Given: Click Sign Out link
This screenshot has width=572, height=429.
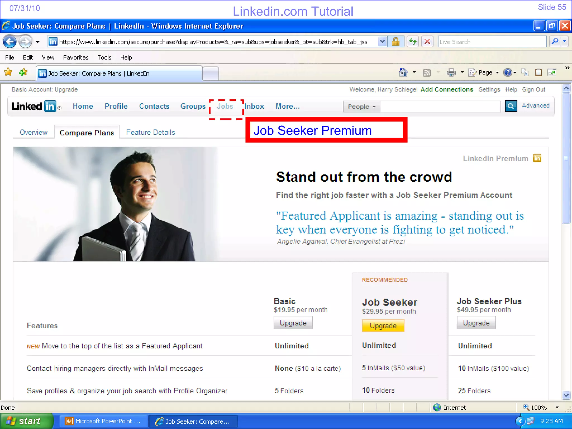Looking at the screenshot, I should click(x=534, y=89).
